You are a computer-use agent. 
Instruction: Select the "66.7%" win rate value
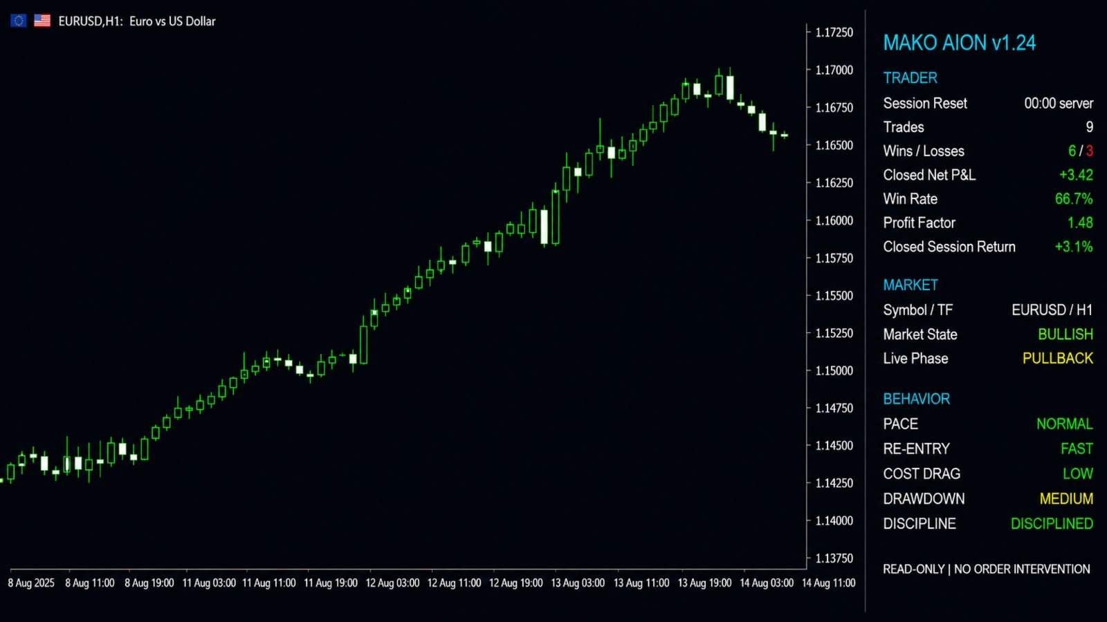tap(1074, 199)
